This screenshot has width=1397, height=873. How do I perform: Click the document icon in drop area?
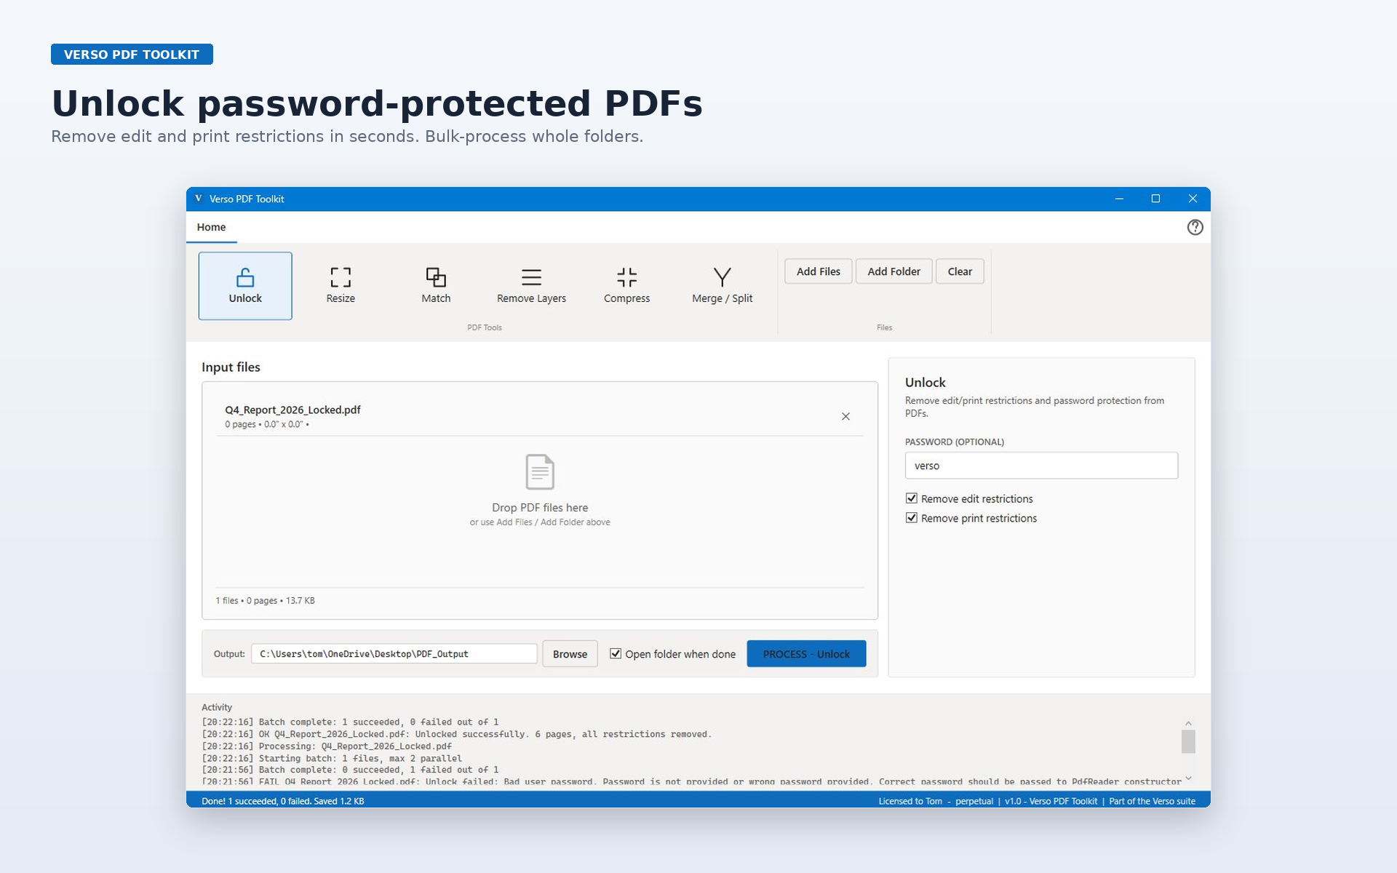[x=540, y=472]
